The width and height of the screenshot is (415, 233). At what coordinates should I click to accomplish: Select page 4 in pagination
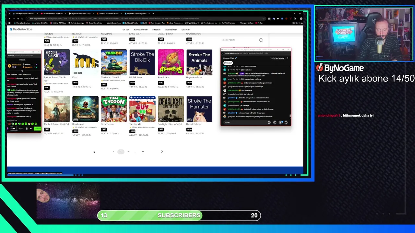tap(128, 151)
